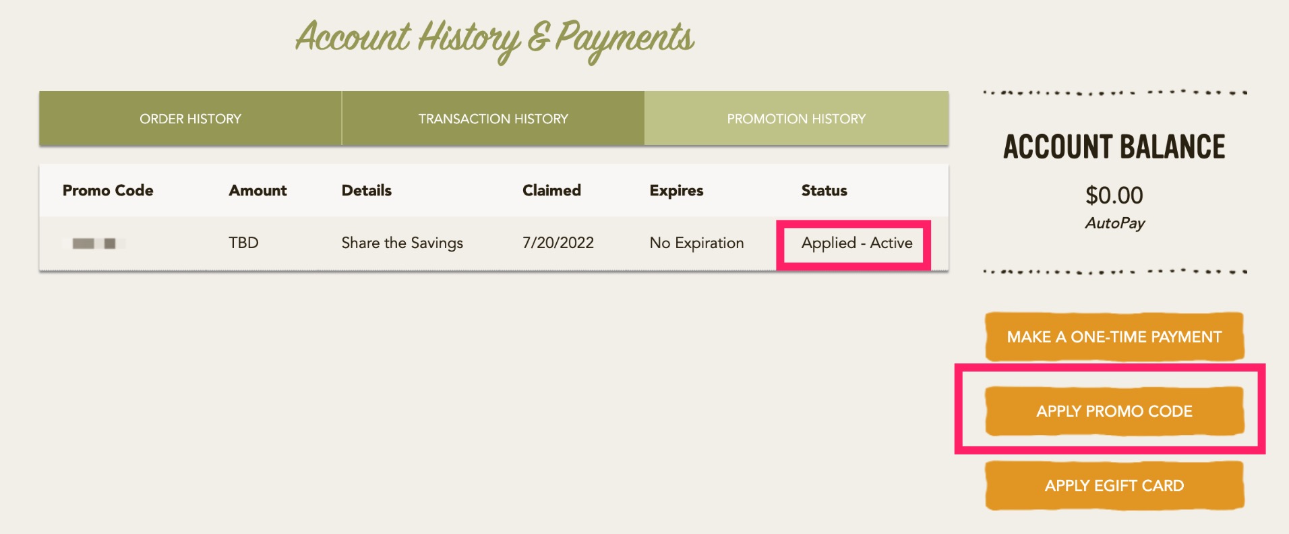Click the Apply eGift Card button
Viewport: 1289px width, 534px height.
tap(1114, 485)
